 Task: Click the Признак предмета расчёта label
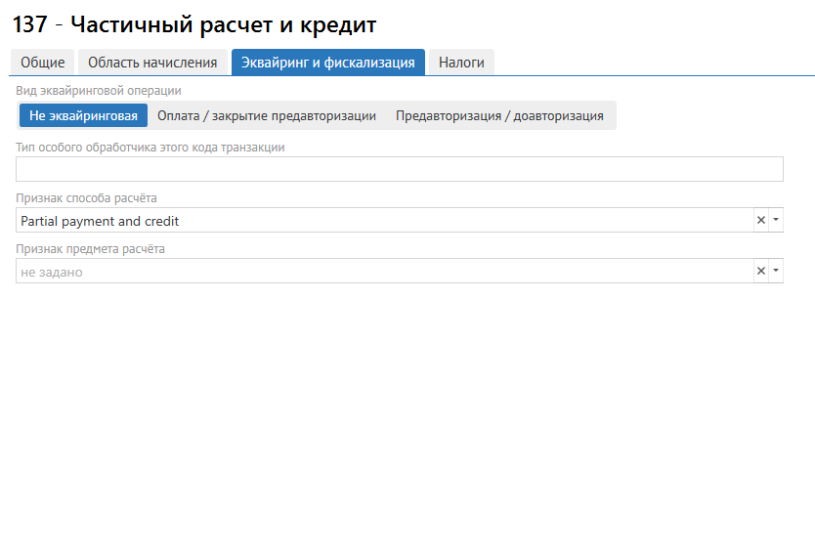coord(91,248)
